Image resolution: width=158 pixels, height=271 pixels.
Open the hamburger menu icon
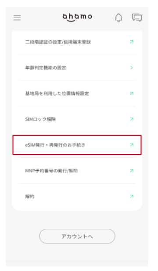[x=17, y=18]
